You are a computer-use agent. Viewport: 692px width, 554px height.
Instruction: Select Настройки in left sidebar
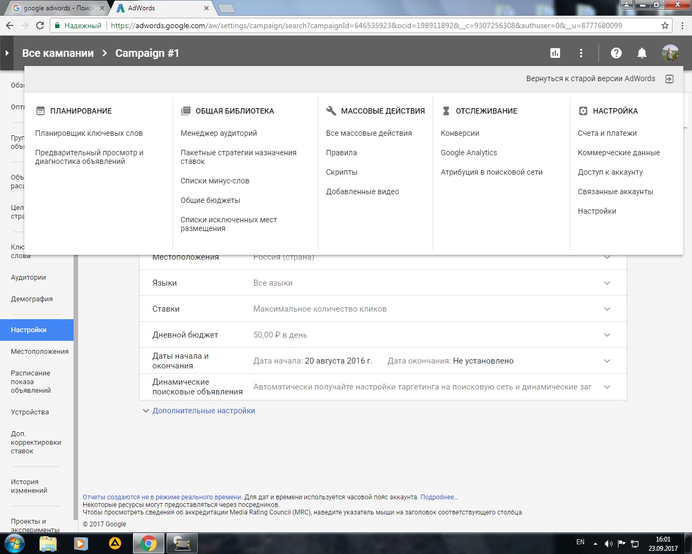tap(37, 330)
